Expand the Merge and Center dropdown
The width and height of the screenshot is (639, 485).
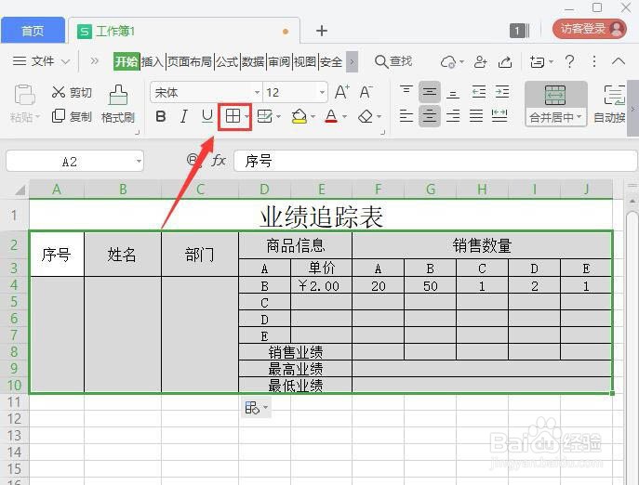579,118
